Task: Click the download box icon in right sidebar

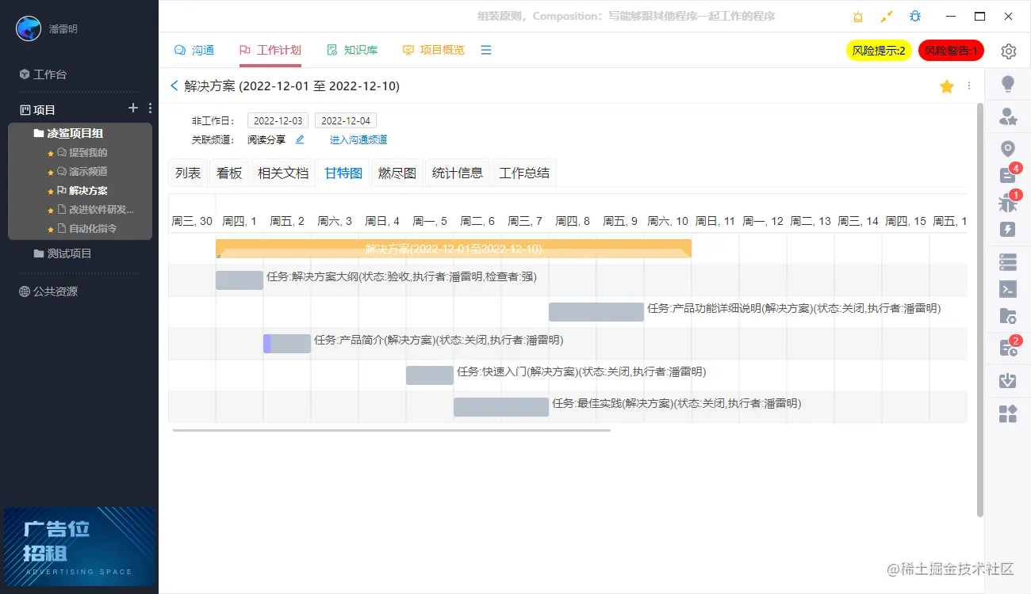Action: click(x=1008, y=380)
